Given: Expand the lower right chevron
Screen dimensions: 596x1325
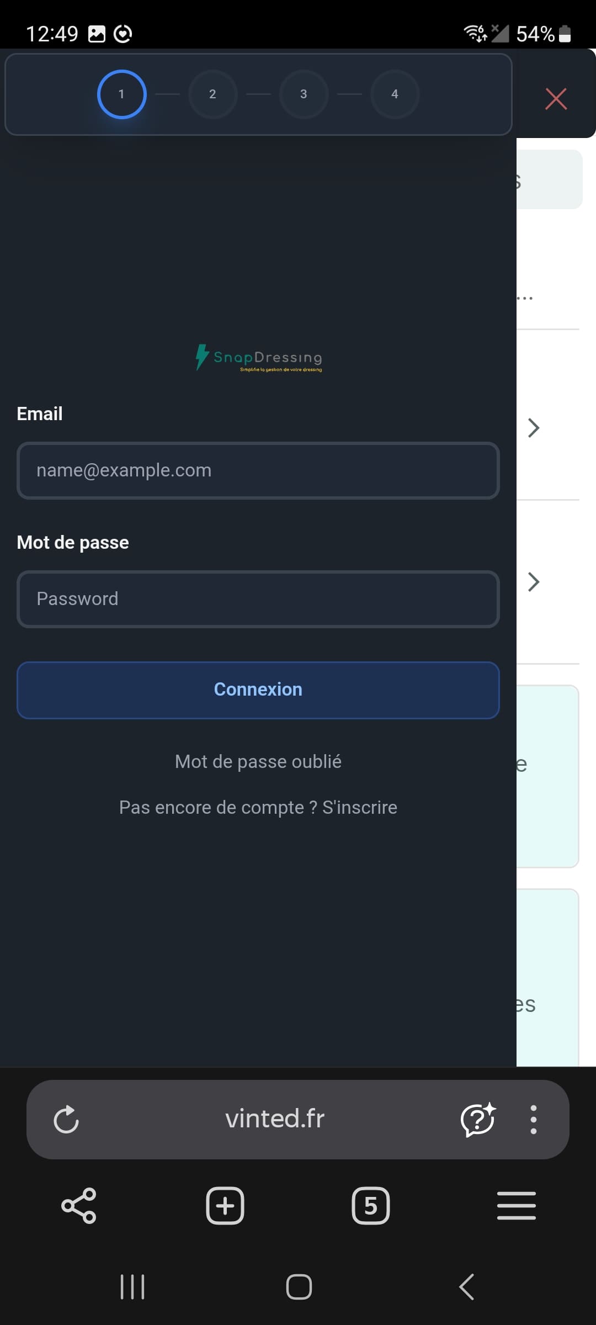Looking at the screenshot, I should point(532,581).
